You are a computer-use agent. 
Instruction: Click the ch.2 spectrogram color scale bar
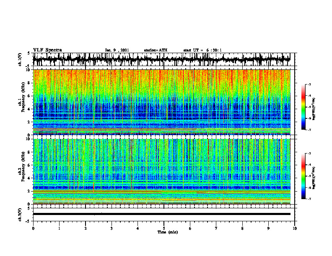303,176
